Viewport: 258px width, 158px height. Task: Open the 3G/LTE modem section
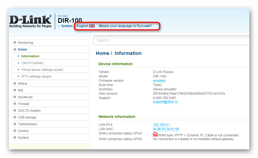[29, 111]
